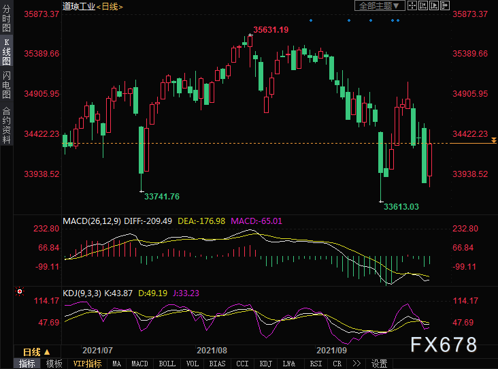This screenshot has height=369, width=498.
Task: Select the 模板 tab
Action: click(54, 364)
